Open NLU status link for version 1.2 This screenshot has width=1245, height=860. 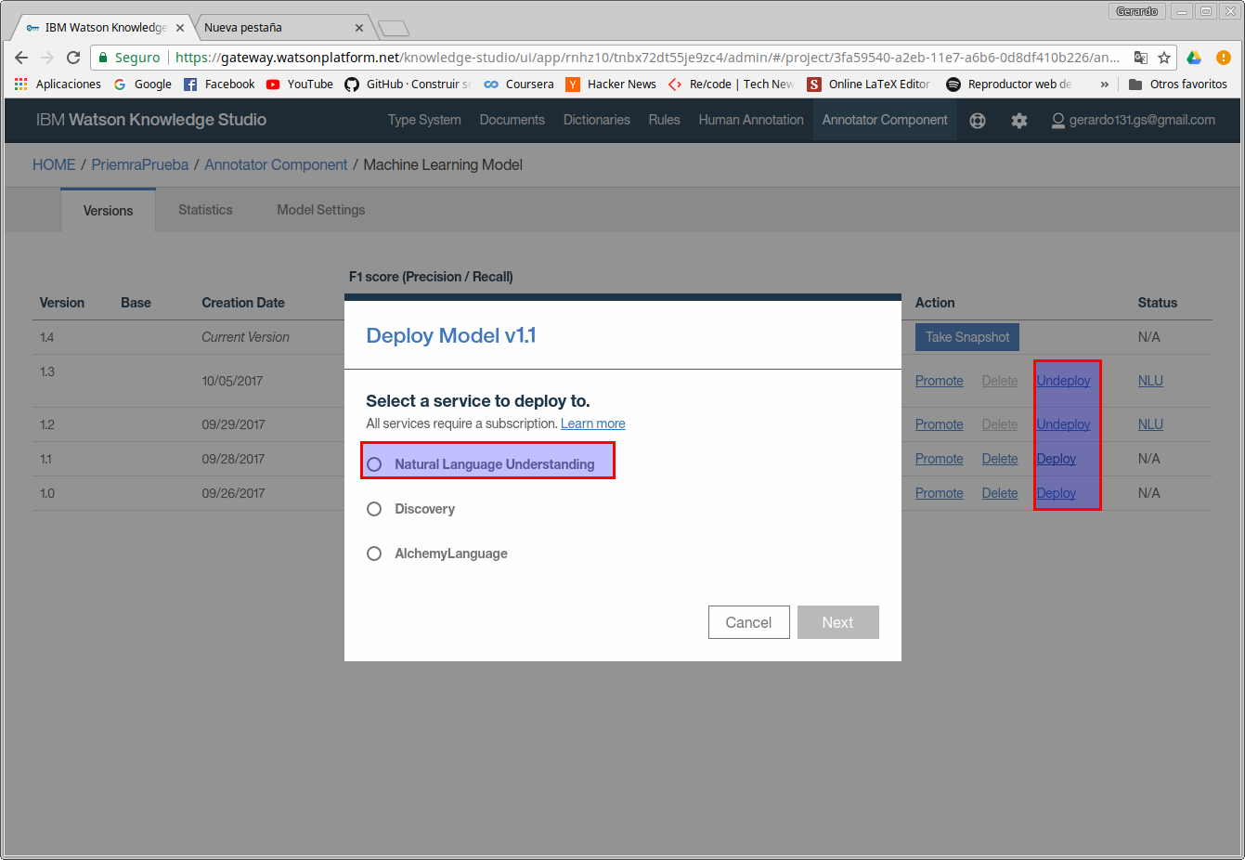click(x=1150, y=424)
